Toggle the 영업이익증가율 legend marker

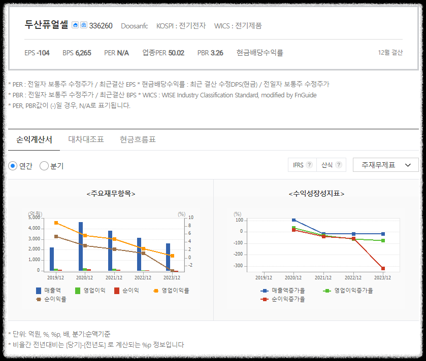(327, 291)
